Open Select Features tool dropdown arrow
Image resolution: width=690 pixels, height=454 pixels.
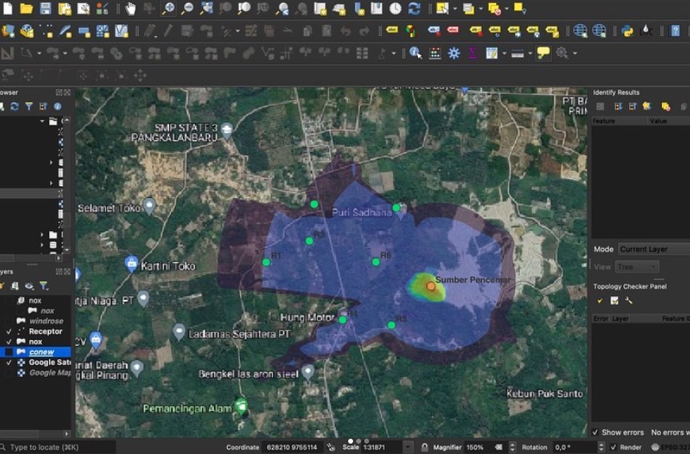[x=455, y=8]
